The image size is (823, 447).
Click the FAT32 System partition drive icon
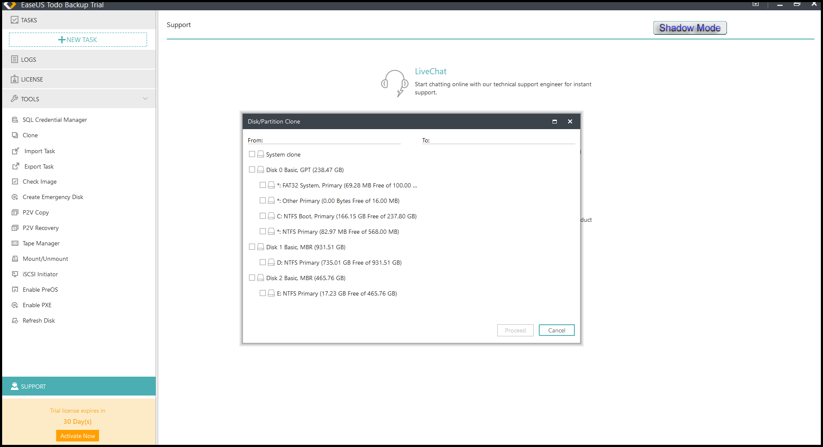click(x=271, y=185)
